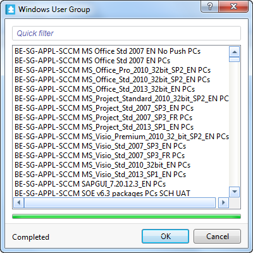
Task: Close the Windows User Group dialog
Action: click(233, 7)
